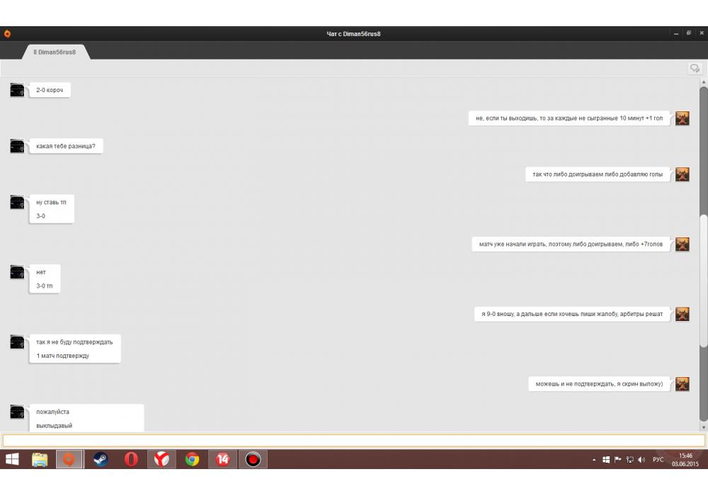Click your avatar beside 'можешь и не подтверждать' message
708x496 pixels.
(682, 384)
